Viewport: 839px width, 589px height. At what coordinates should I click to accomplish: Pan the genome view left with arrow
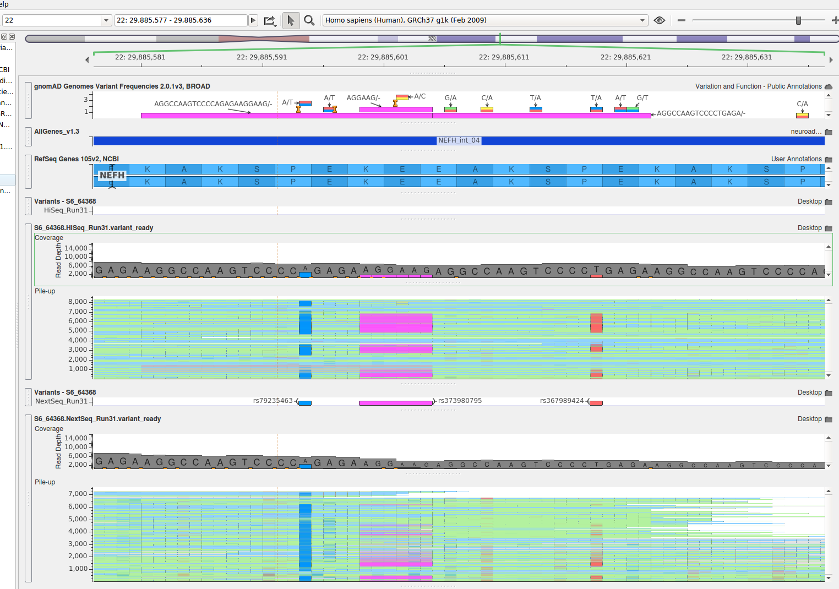pyautogui.click(x=87, y=60)
